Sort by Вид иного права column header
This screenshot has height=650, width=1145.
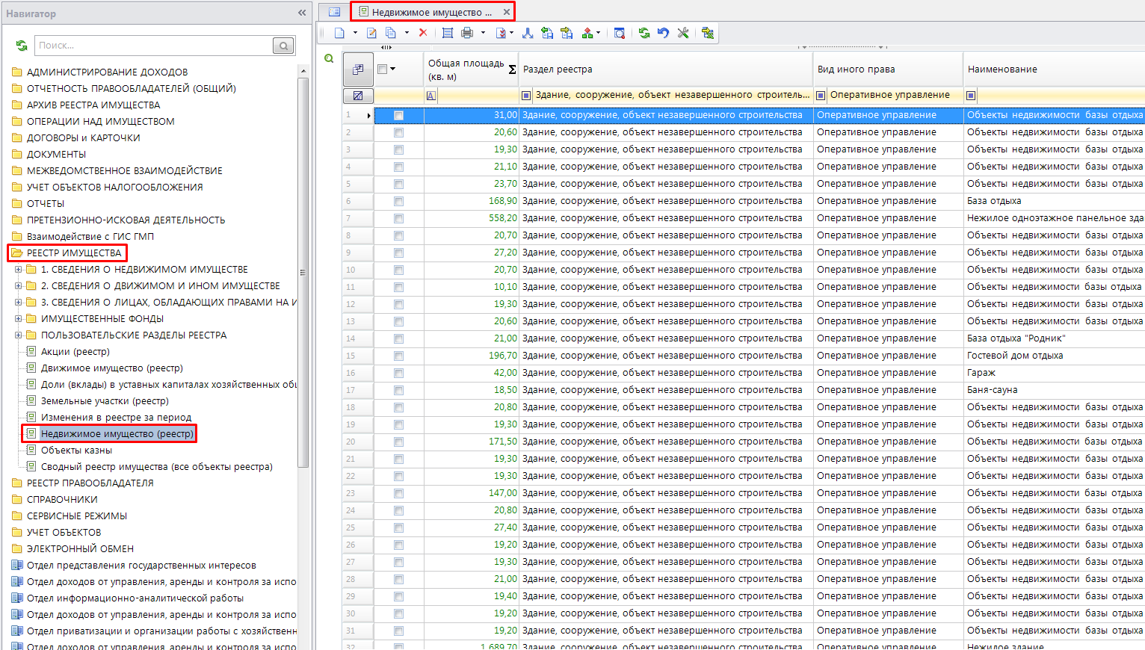(888, 69)
